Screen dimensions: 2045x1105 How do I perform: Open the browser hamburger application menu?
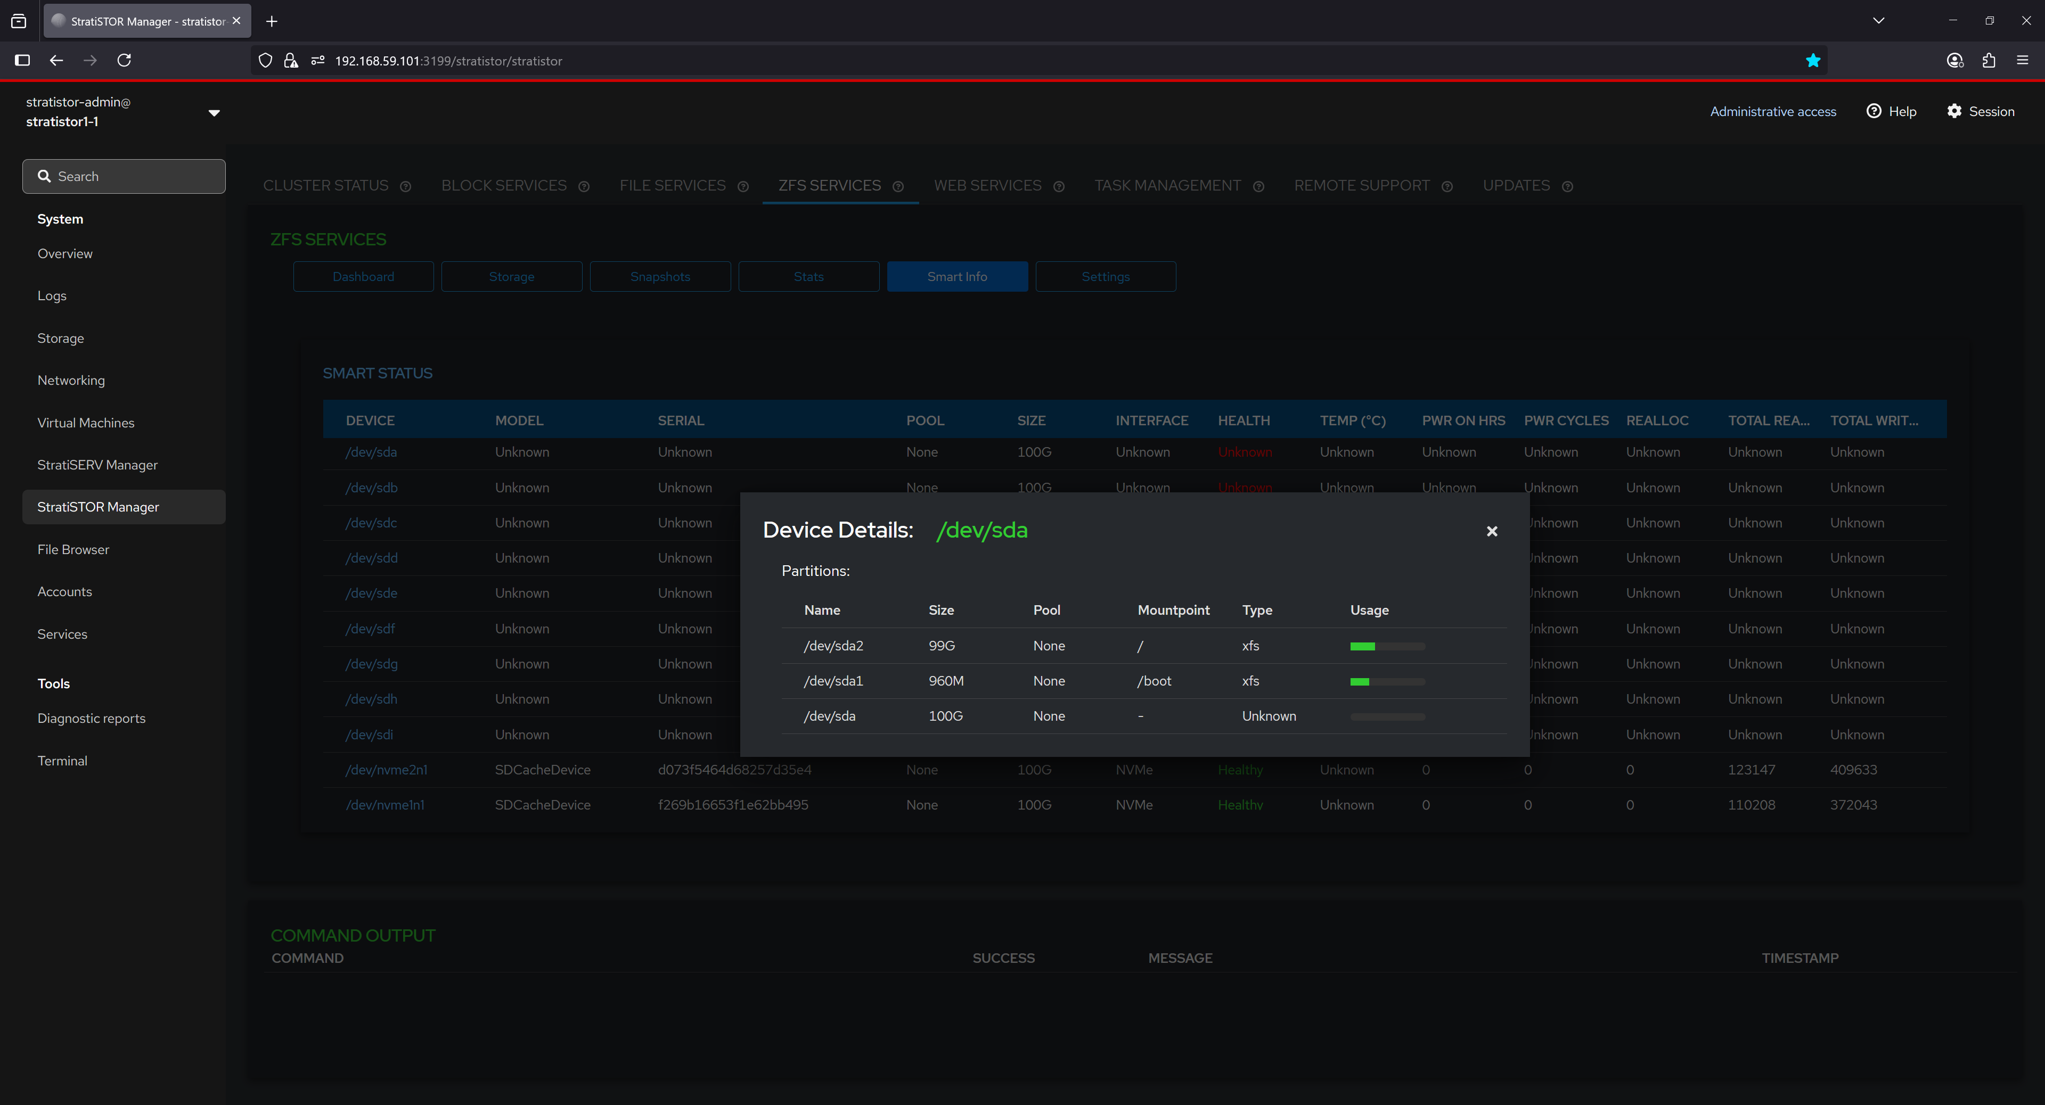[x=2022, y=61]
